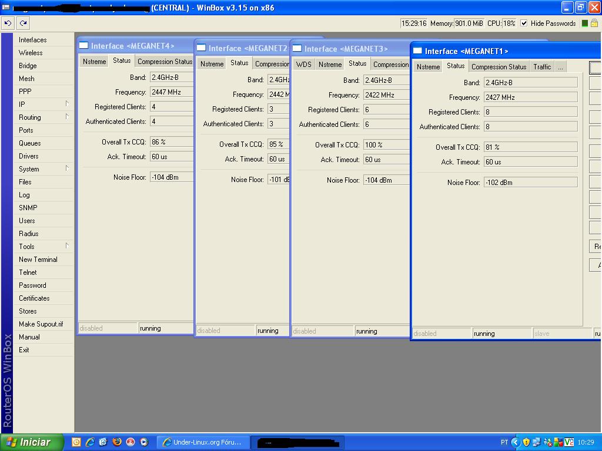
Task: Click the MEGANET4 window title icon
Action: pyautogui.click(x=83, y=46)
